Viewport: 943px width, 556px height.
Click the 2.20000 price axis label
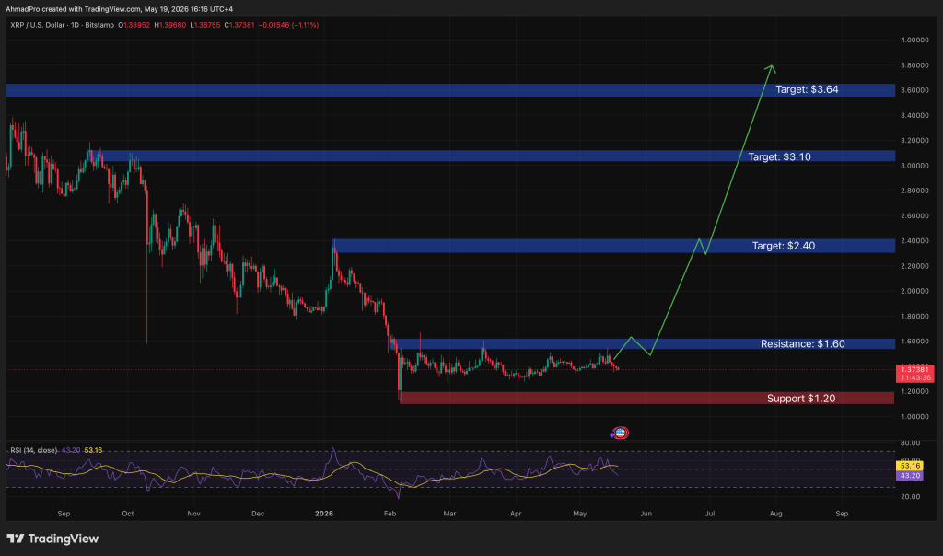[914, 266]
